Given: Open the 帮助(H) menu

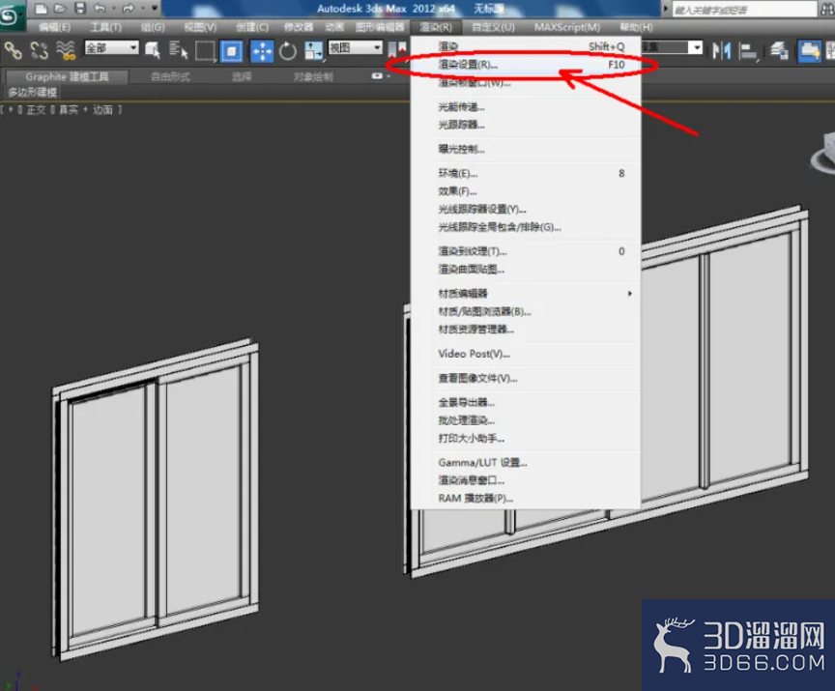Looking at the screenshot, I should click(636, 27).
